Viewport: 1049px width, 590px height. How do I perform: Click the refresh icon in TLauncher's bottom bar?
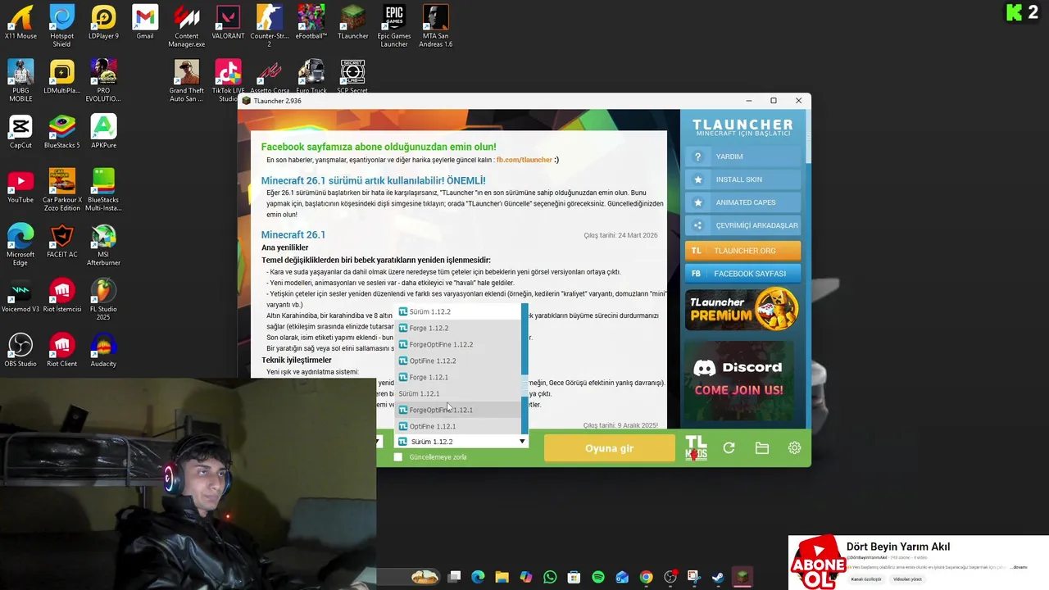[729, 448]
